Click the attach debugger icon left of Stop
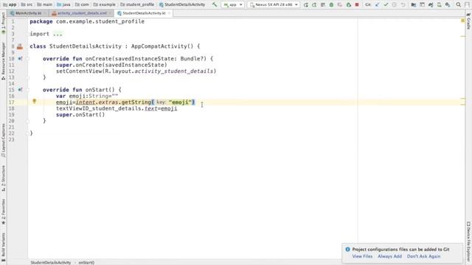This screenshot has height=265, width=472. pos(349,5)
